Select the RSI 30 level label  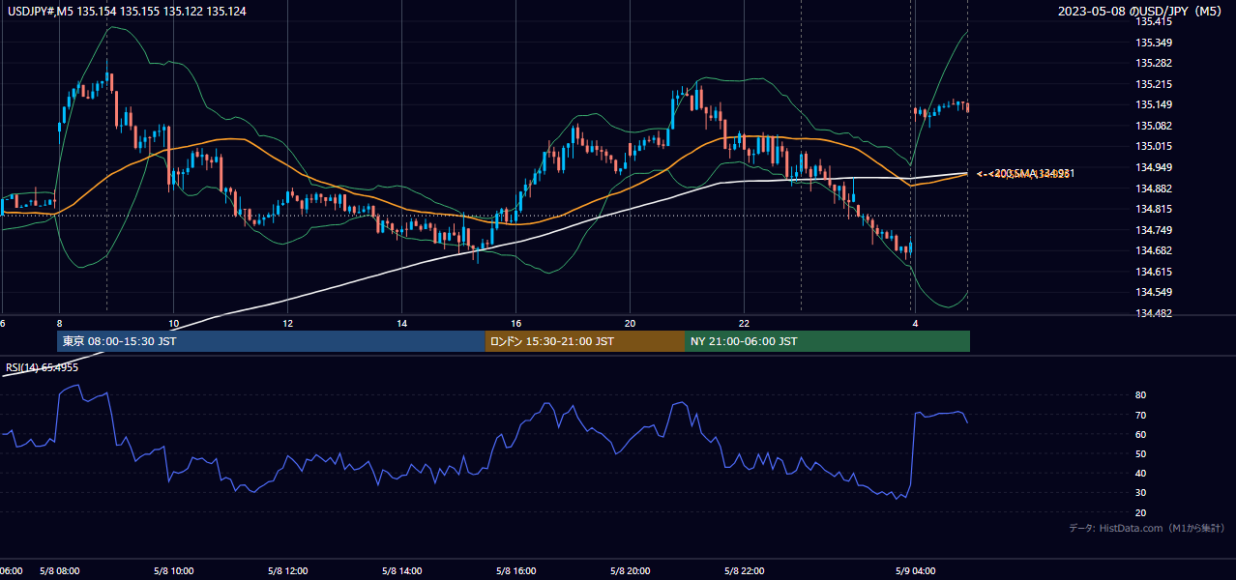pyautogui.click(x=1141, y=493)
